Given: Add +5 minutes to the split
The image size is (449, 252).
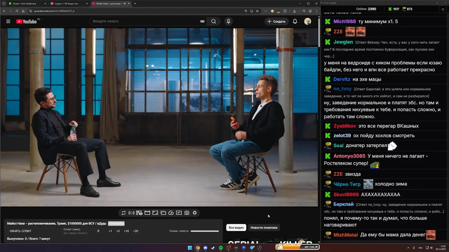Looking at the screenshot, I should [x=118, y=231].
